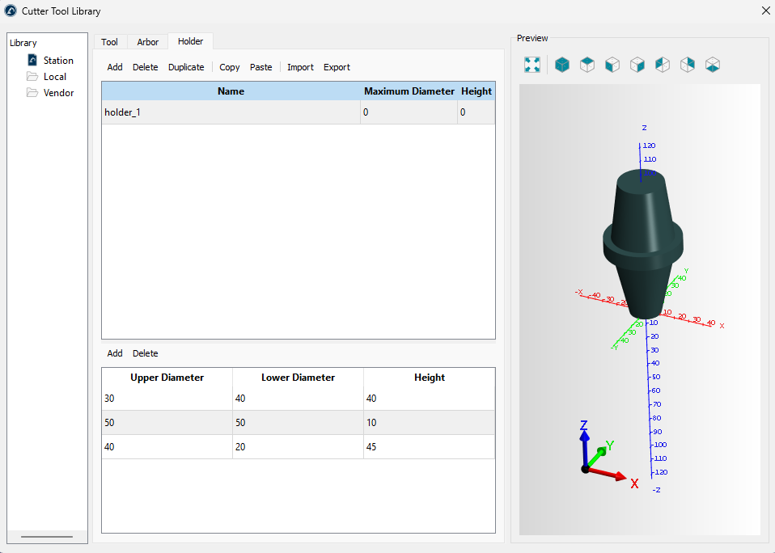Click Add above the diameter table
The image size is (775, 553).
click(x=115, y=353)
